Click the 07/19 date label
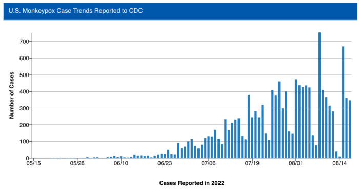The image size is (359, 190). 252,163
